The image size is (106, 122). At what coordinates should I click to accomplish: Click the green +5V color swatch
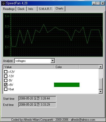point(67,85)
